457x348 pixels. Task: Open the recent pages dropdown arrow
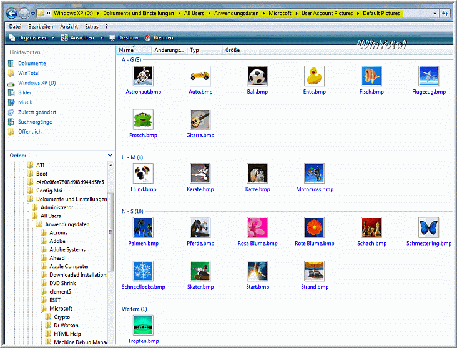[x=33, y=13]
